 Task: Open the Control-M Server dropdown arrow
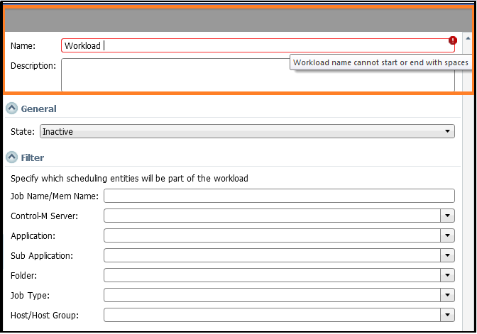(x=447, y=216)
